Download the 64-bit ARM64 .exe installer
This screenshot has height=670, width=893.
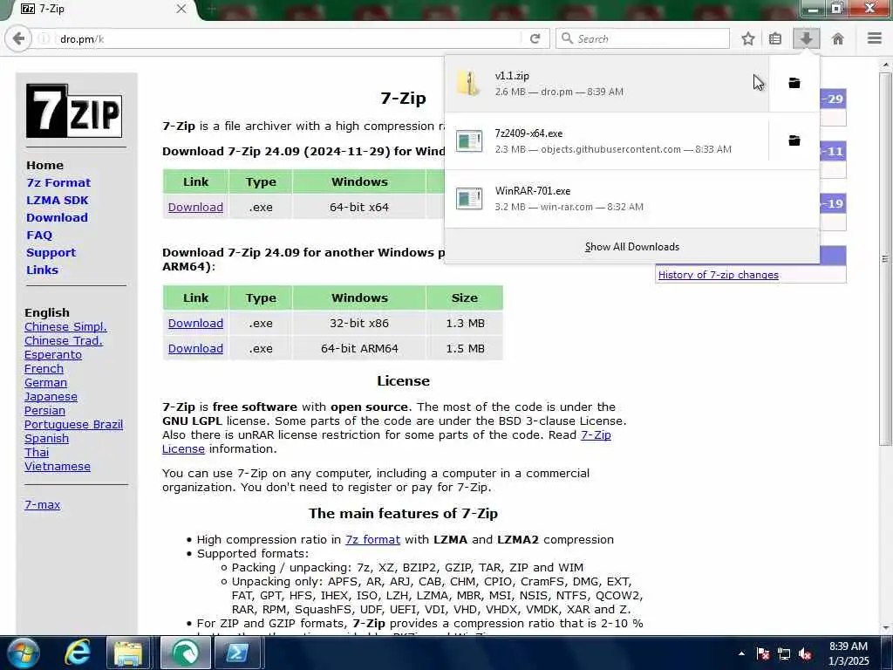(195, 349)
